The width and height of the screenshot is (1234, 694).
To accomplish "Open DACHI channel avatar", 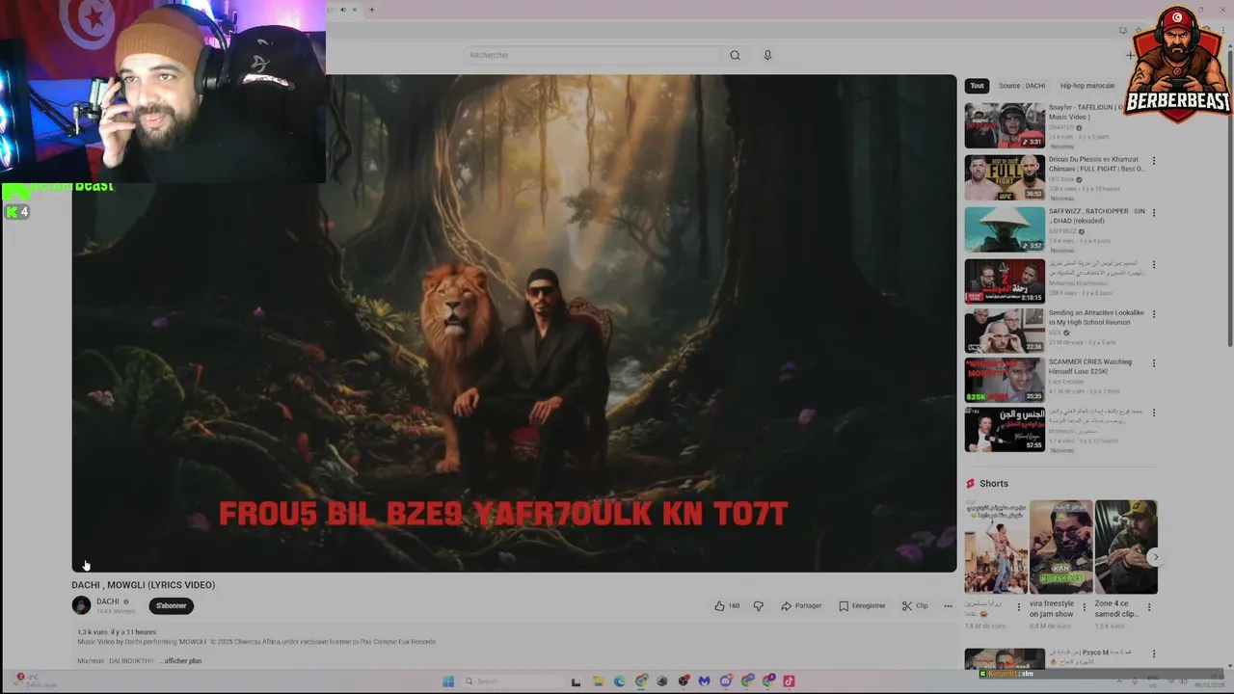I will coord(81,605).
